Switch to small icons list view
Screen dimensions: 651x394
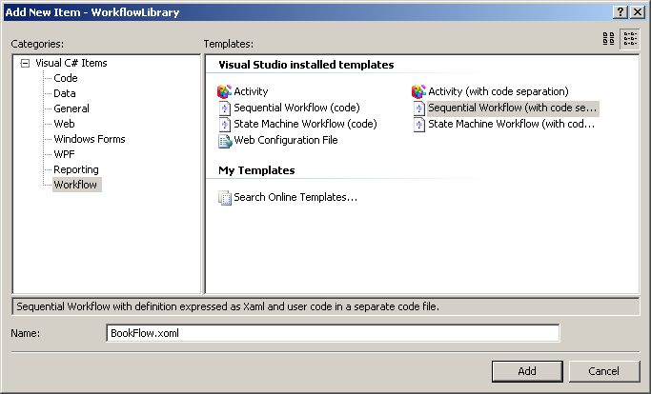point(630,39)
